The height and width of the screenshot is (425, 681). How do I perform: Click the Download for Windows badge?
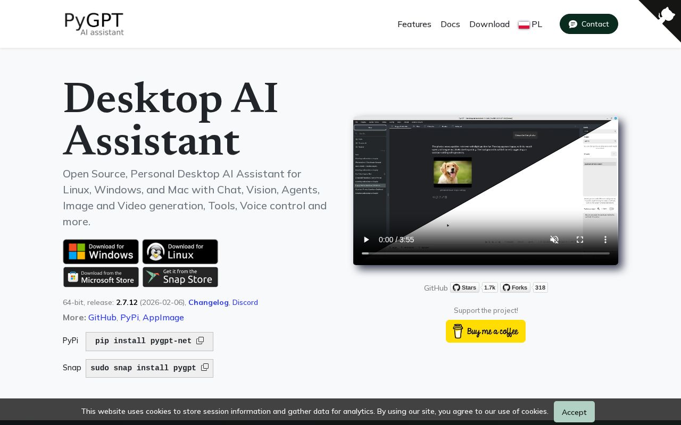point(101,251)
